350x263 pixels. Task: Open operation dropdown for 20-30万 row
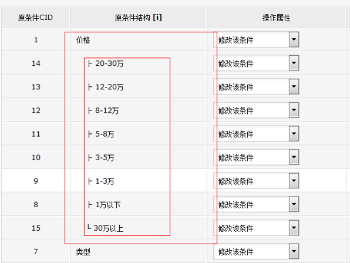256,63
